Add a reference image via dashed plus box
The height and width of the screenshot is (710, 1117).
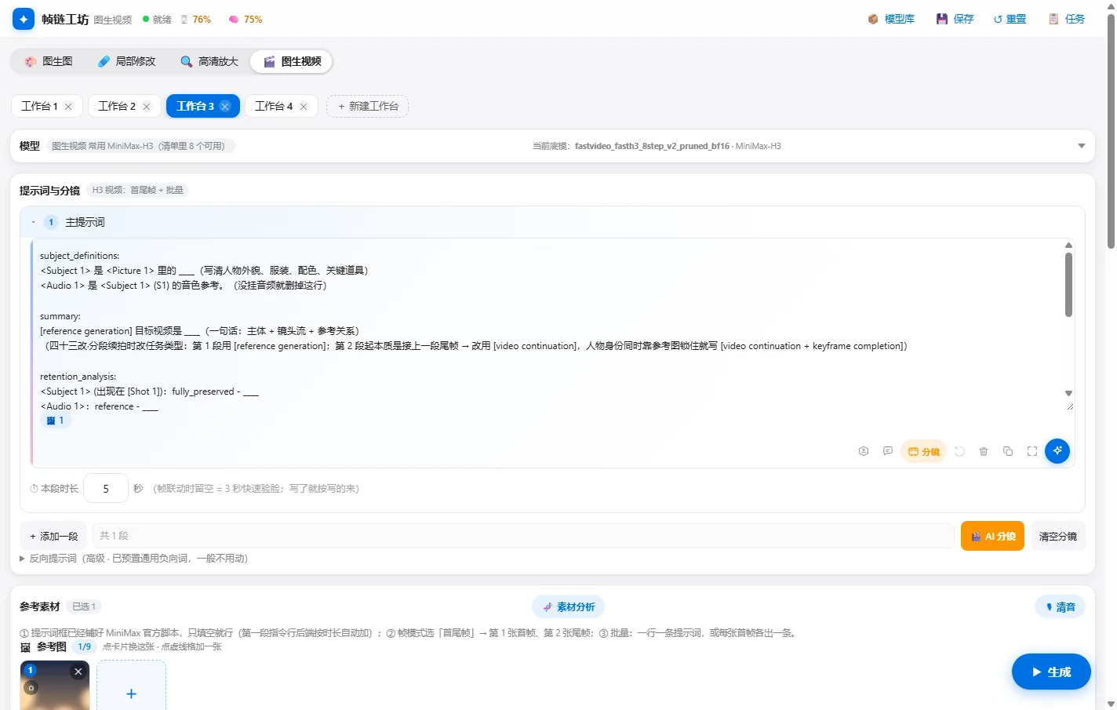pyautogui.click(x=131, y=686)
